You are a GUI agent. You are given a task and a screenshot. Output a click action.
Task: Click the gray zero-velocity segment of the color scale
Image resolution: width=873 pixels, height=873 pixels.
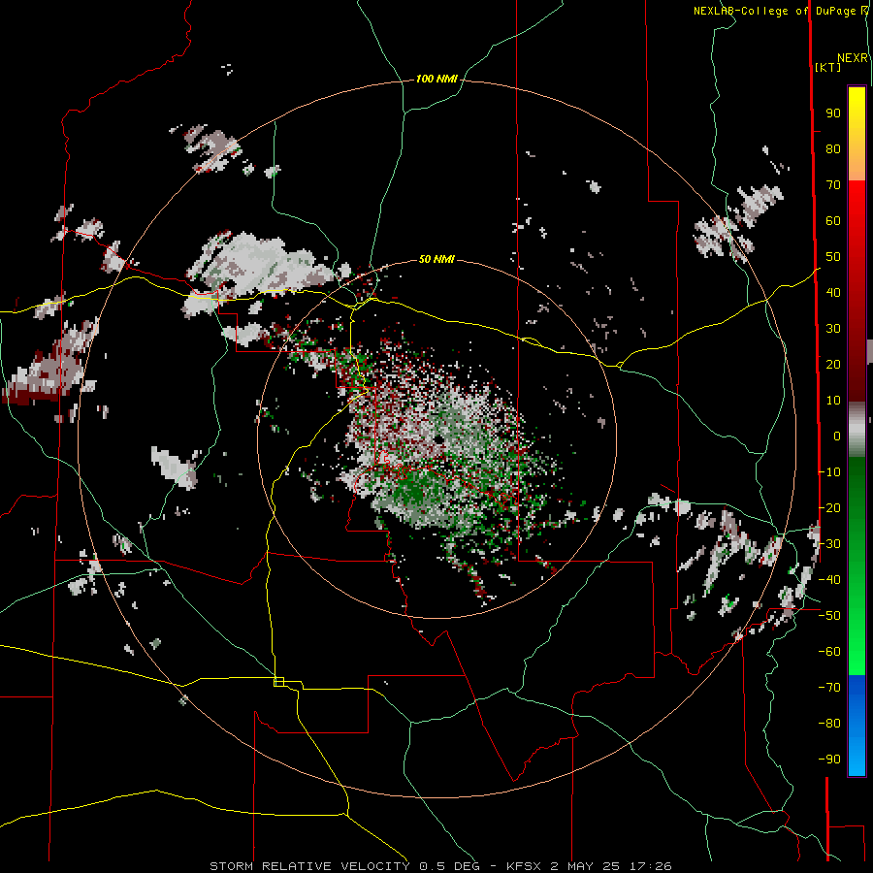[857, 430]
